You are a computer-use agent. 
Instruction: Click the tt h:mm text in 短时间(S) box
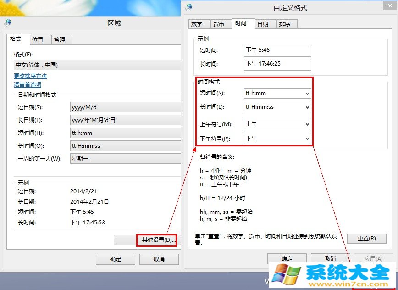255,93
